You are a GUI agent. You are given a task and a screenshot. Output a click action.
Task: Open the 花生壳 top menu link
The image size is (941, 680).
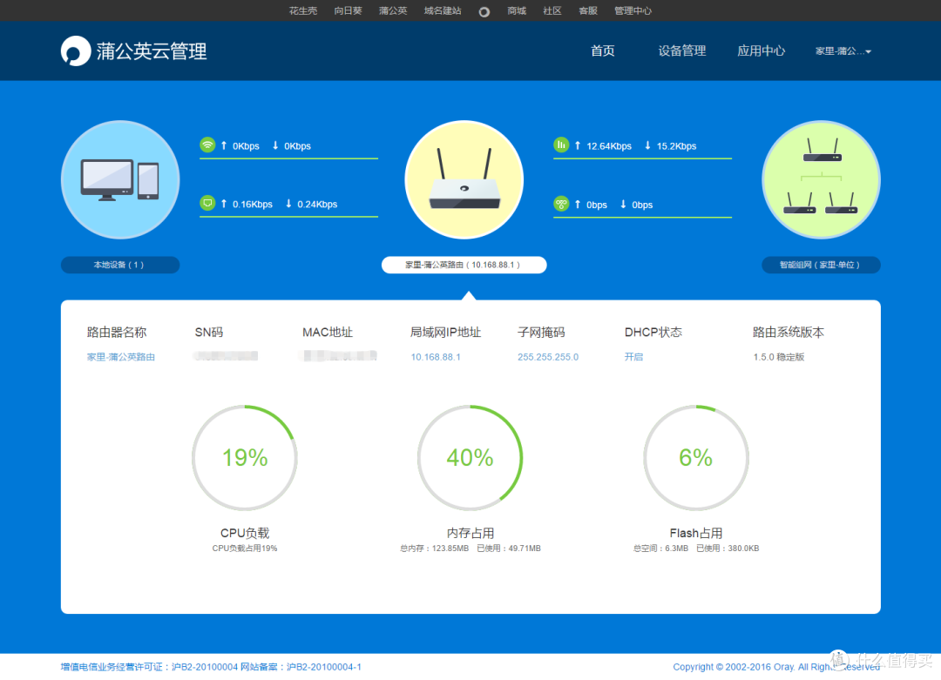(x=303, y=10)
